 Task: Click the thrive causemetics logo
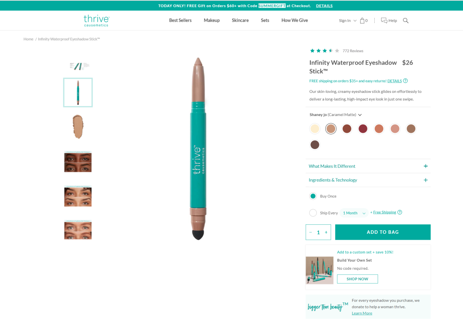point(96,21)
